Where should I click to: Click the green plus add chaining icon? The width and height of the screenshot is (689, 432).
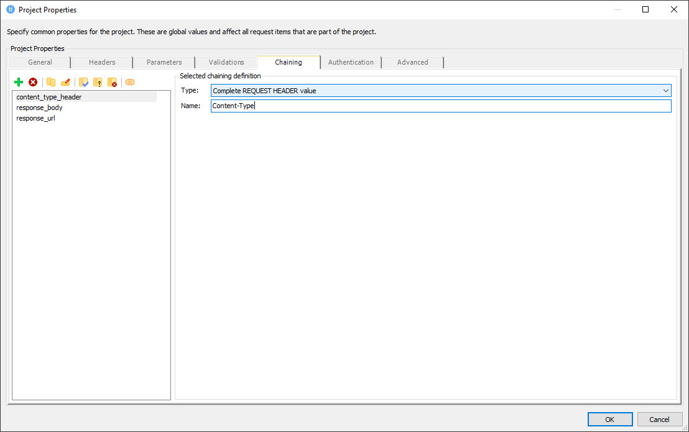click(x=19, y=82)
